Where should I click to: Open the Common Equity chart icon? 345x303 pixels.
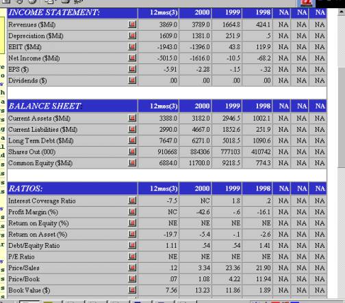coord(132,162)
